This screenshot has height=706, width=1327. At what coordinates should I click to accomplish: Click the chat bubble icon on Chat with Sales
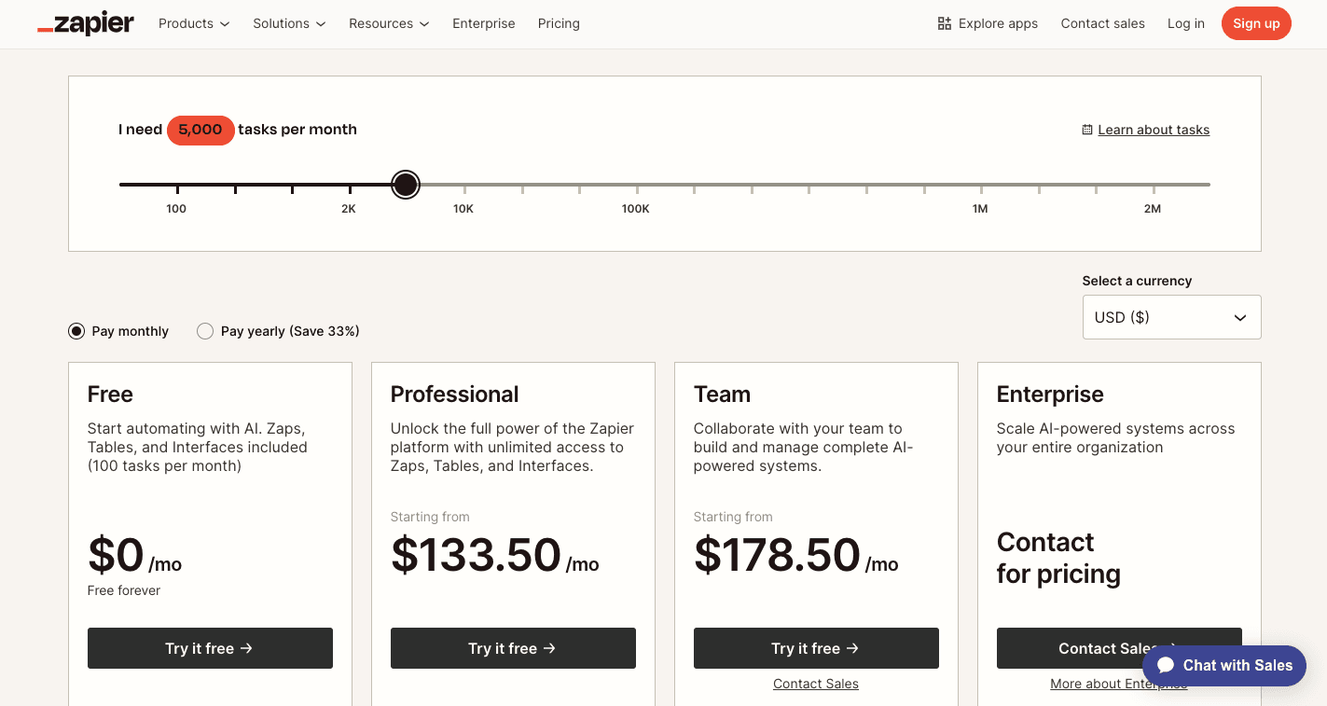pos(1167,665)
